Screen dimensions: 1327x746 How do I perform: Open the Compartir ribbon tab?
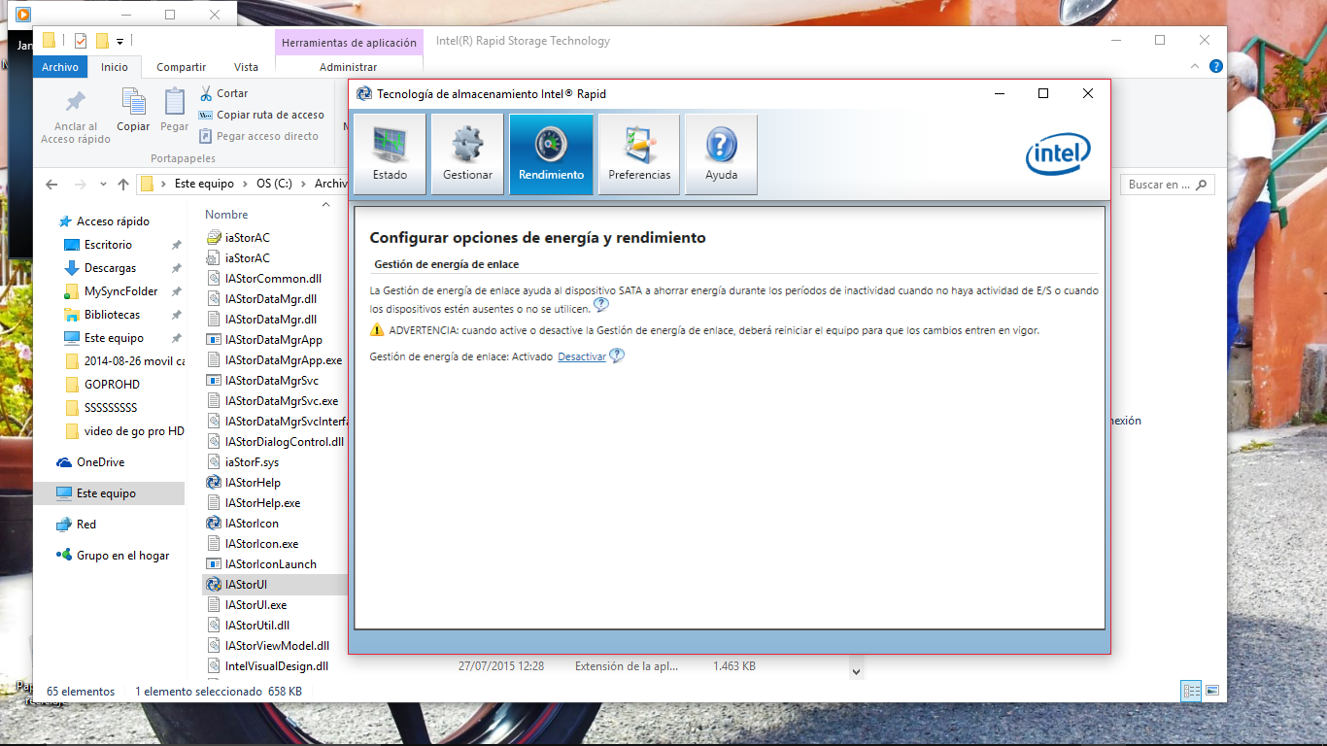(x=182, y=67)
